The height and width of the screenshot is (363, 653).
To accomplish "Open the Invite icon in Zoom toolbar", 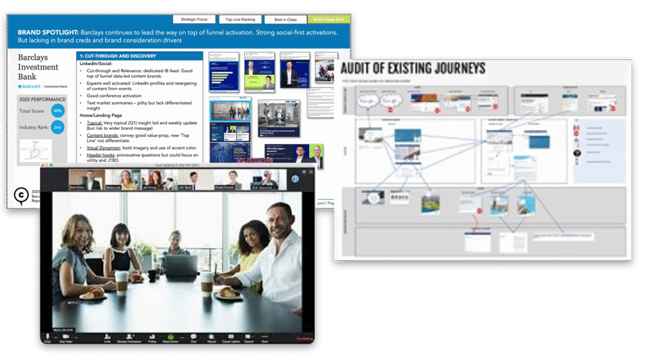I will coord(107,336).
